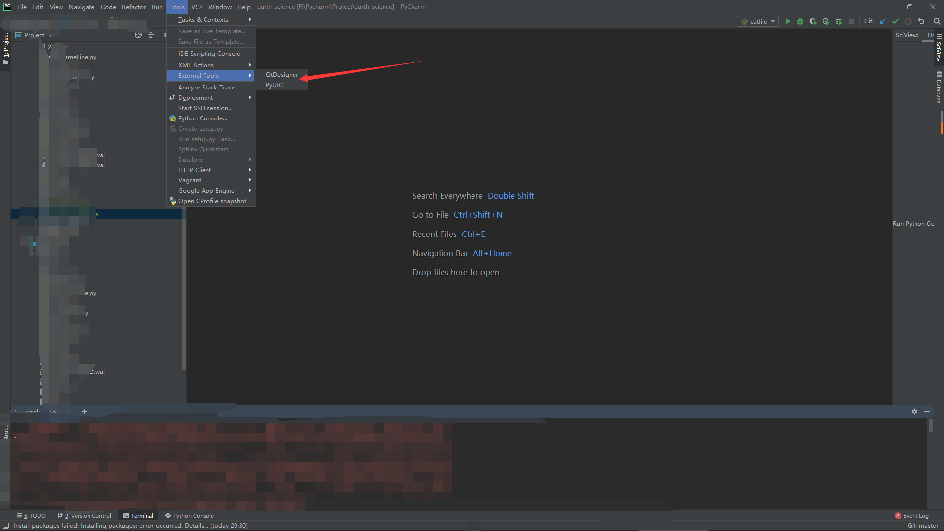This screenshot has height=531, width=944.
Task: Run cutfile with Coverage
Action: click(x=813, y=21)
